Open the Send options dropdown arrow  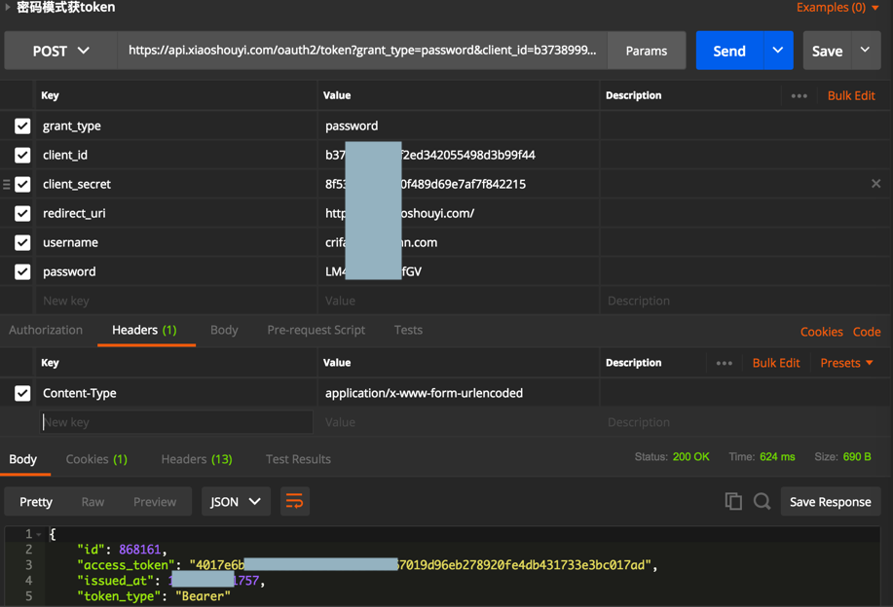(x=778, y=51)
